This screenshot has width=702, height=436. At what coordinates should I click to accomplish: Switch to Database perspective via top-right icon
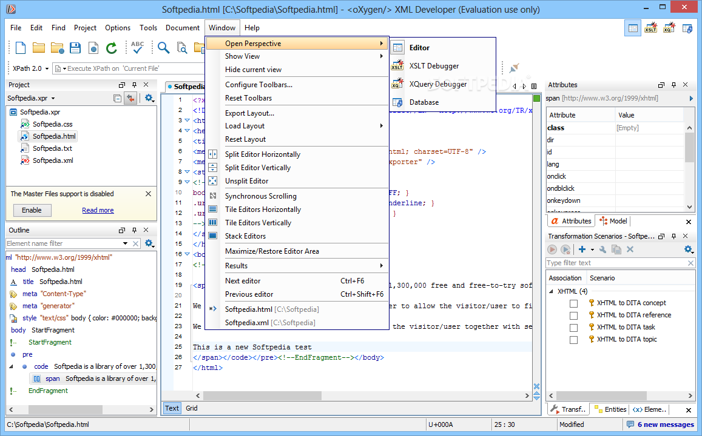(687, 28)
